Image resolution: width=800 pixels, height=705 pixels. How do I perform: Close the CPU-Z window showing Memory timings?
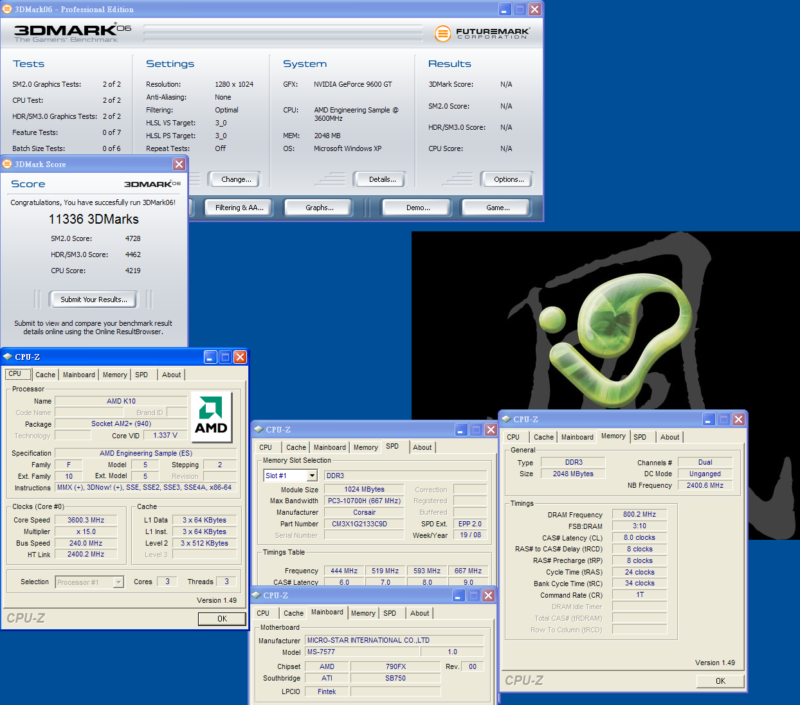pos(738,420)
